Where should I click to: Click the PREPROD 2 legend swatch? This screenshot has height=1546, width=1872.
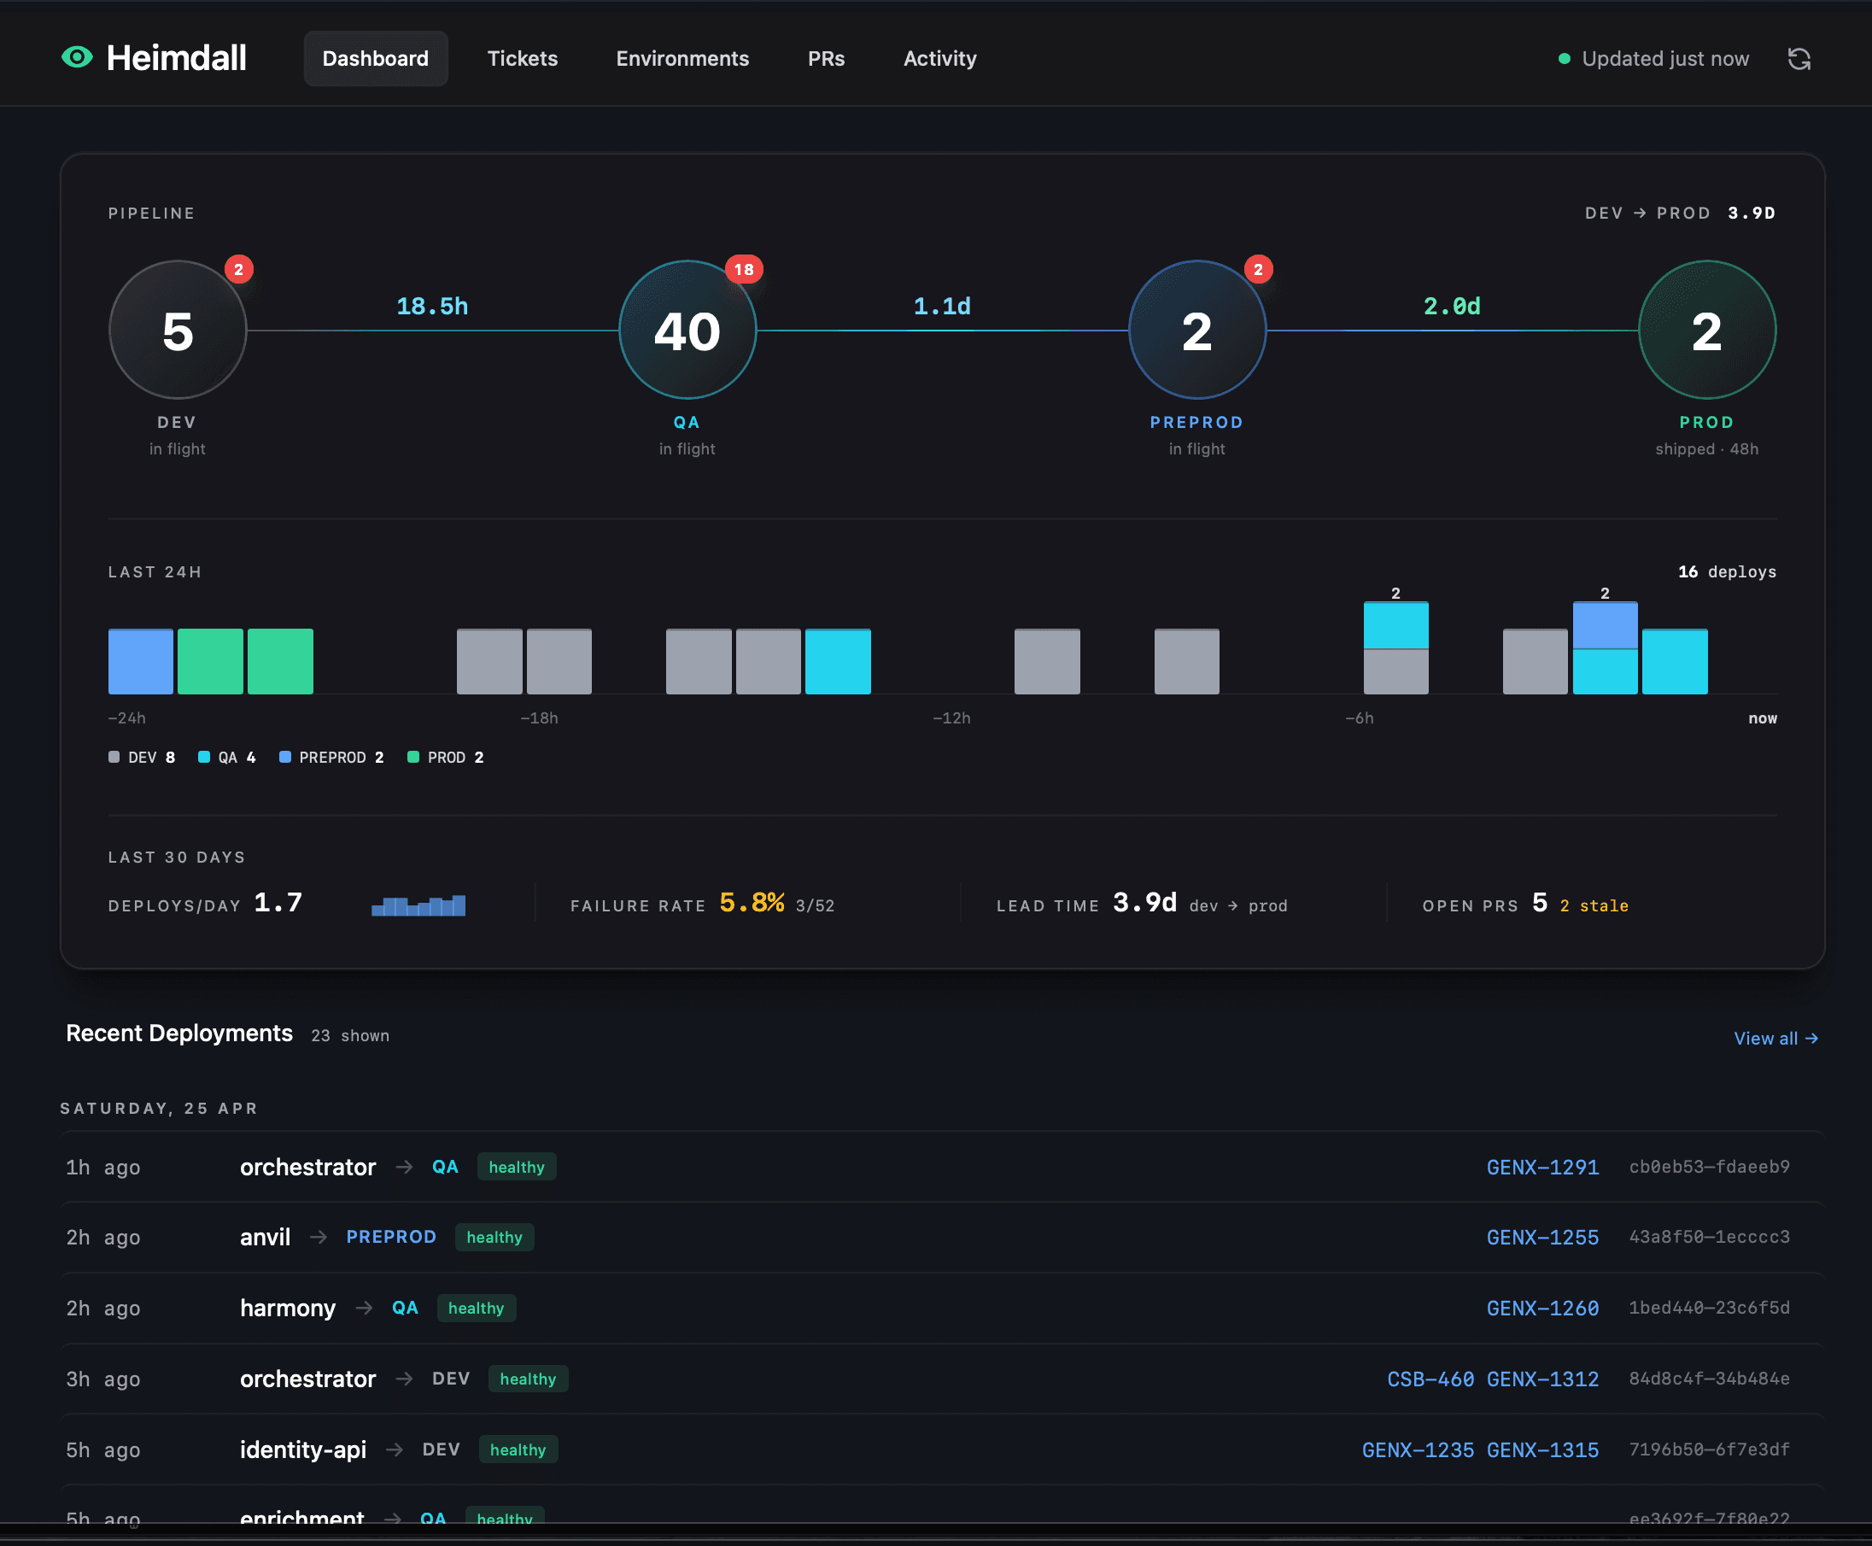[x=285, y=757]
